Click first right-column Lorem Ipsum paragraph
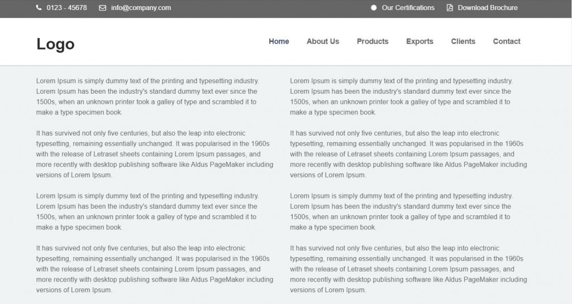The width and height of the screenshot is (572, 304). click(402, 96)
